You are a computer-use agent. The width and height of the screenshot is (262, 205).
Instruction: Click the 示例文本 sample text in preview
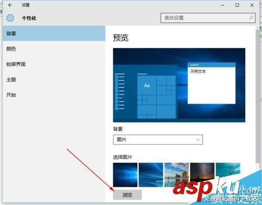198,71
